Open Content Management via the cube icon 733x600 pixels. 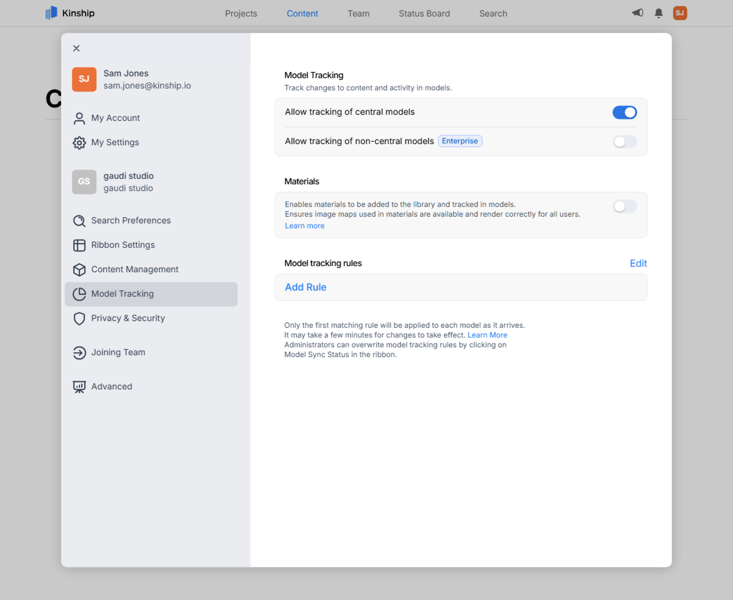click(80, 269)
